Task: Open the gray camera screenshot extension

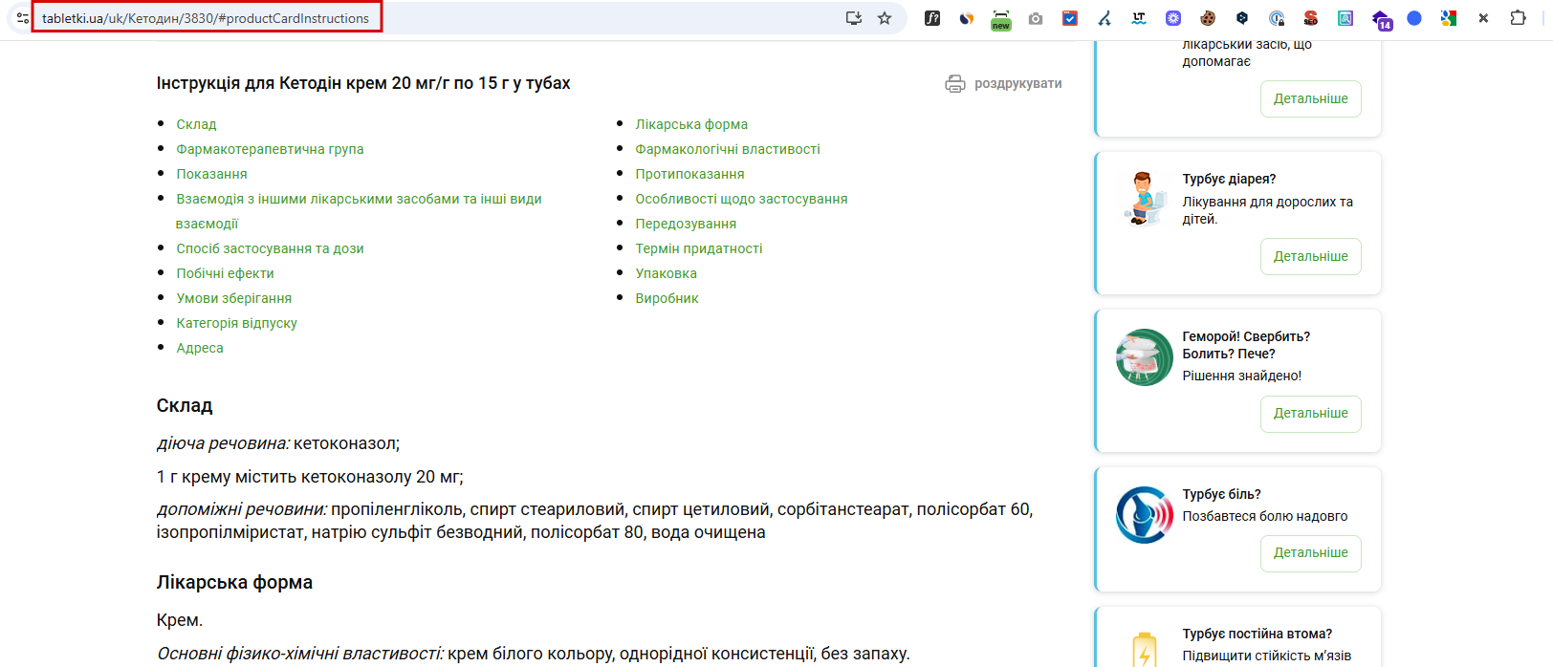Action: click(x=1036, y=18)
